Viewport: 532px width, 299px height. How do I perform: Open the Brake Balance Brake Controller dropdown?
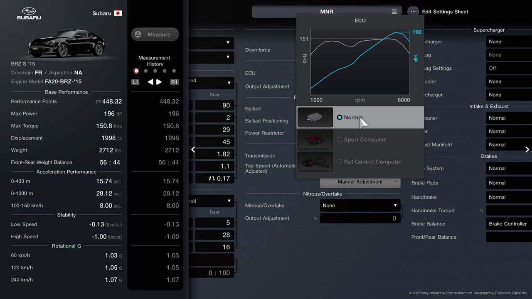pyautogui.click(x=509, y=224)
